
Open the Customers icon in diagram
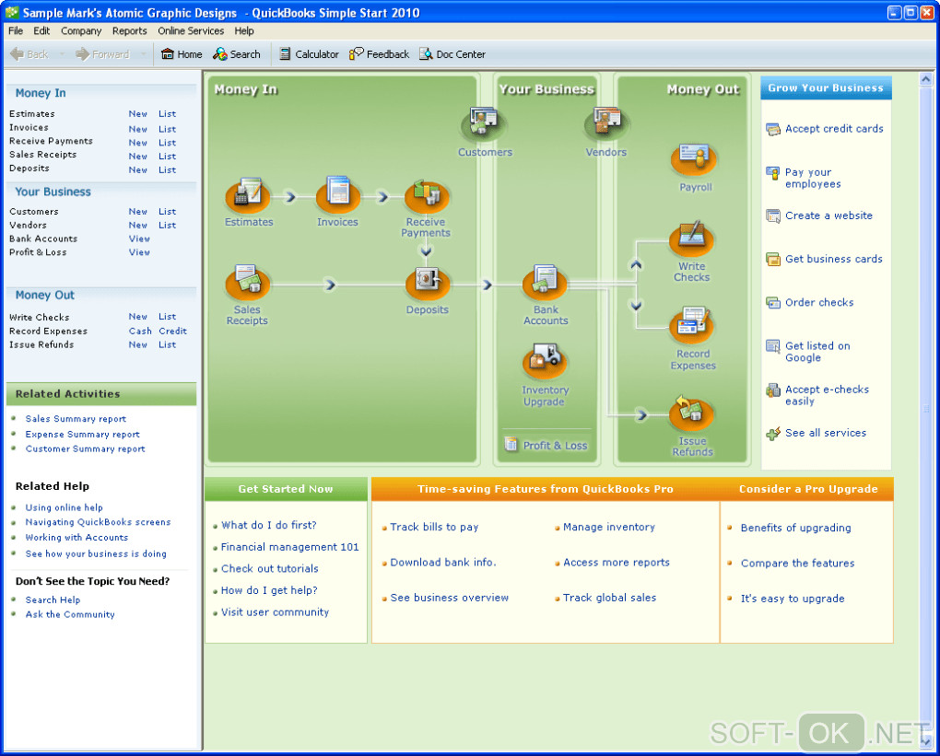coord(484,122)
